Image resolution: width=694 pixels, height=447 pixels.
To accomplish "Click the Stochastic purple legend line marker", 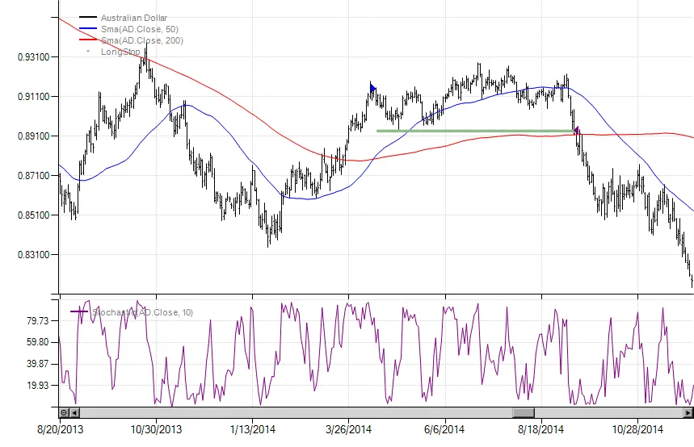I will point(79,311).
